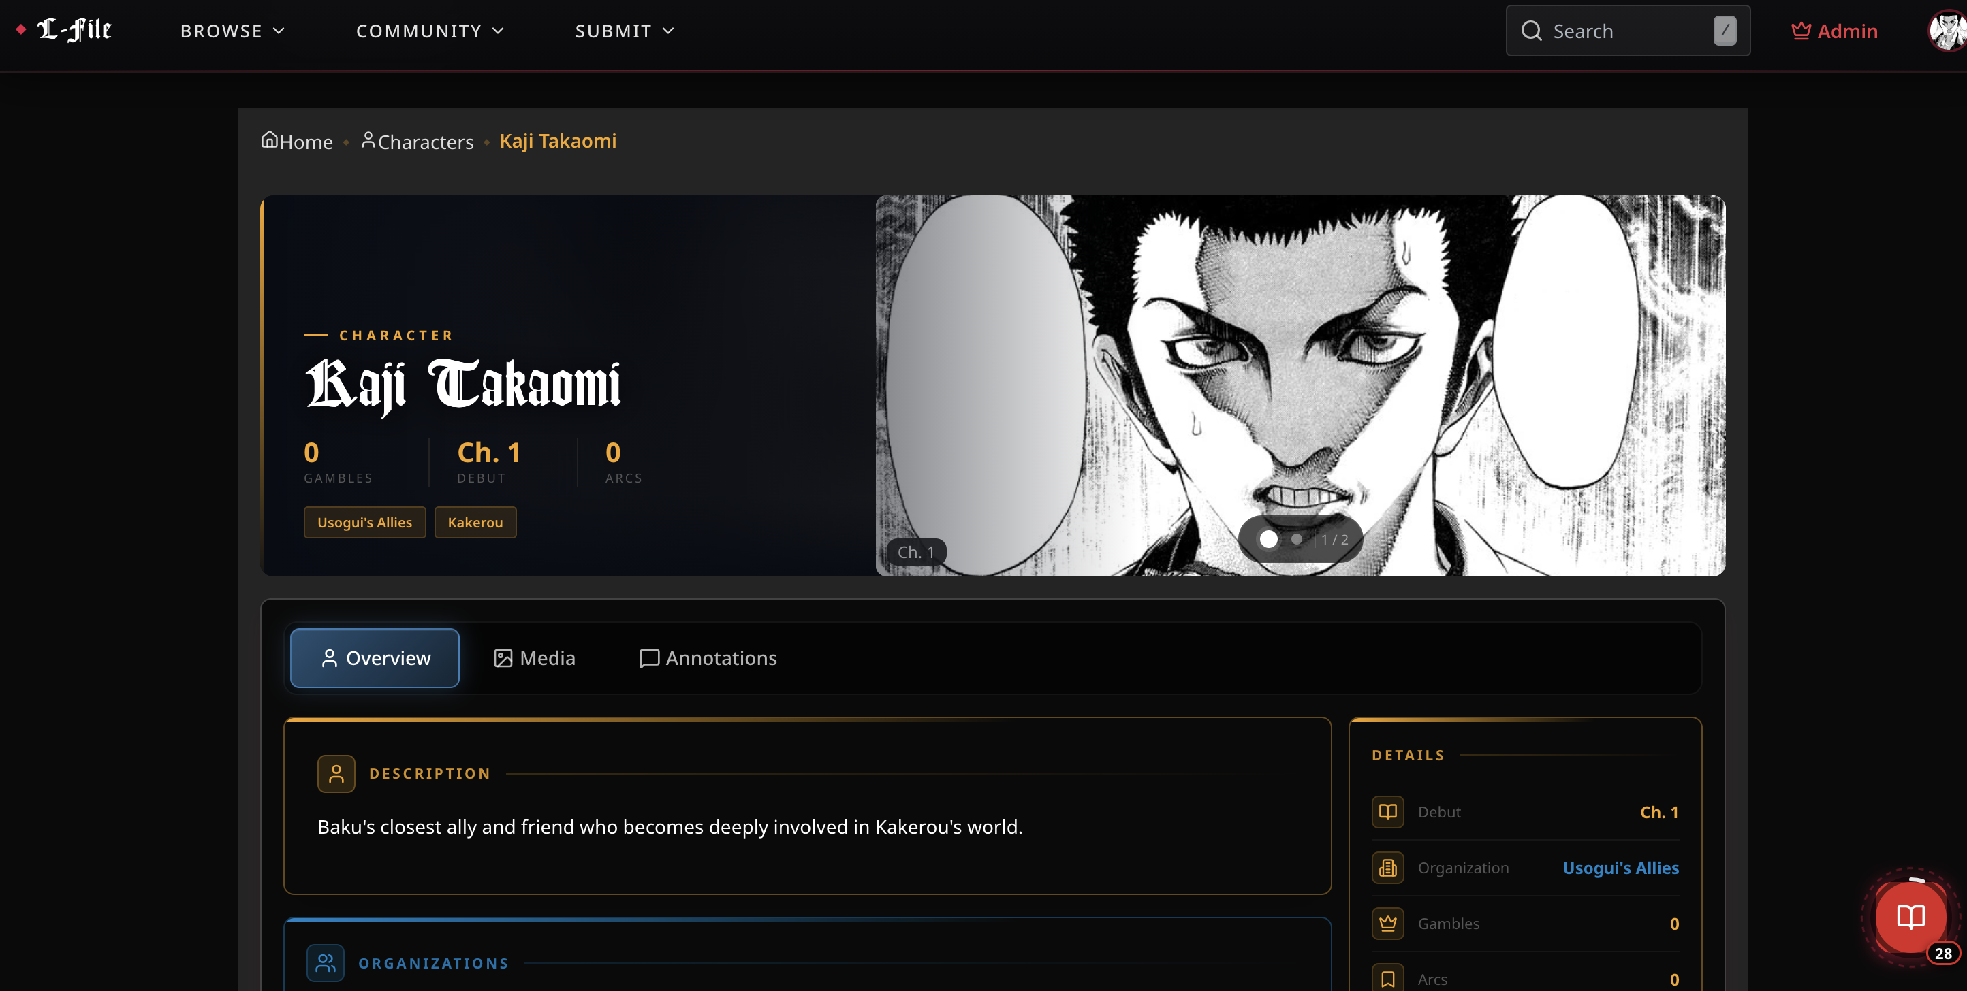Screen dimensions: 1967x991
Task: Click the search magnifier icon
Action: coord(1531,31)
